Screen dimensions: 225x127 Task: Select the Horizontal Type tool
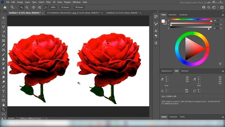tap(4, 91)
